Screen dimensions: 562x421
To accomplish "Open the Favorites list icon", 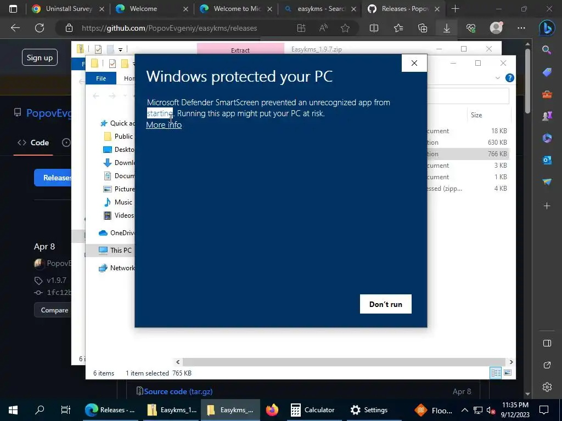I will coord(398,28).
